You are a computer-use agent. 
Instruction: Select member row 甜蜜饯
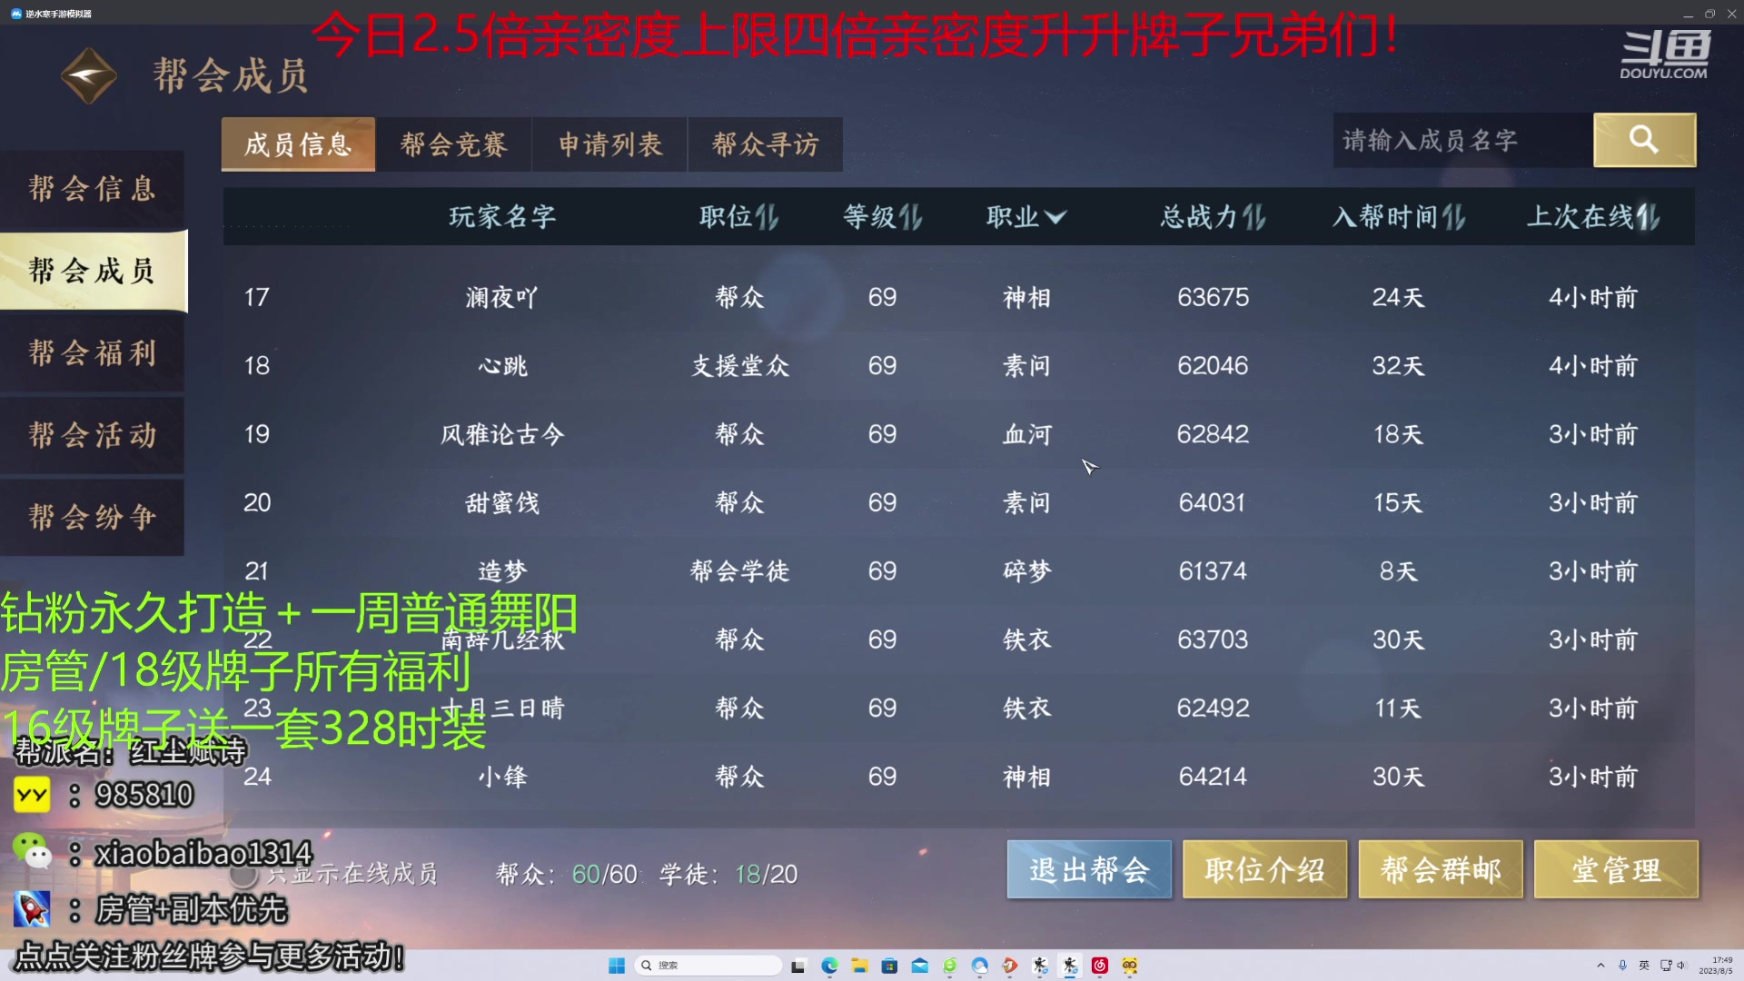click(x=958, y=502)
